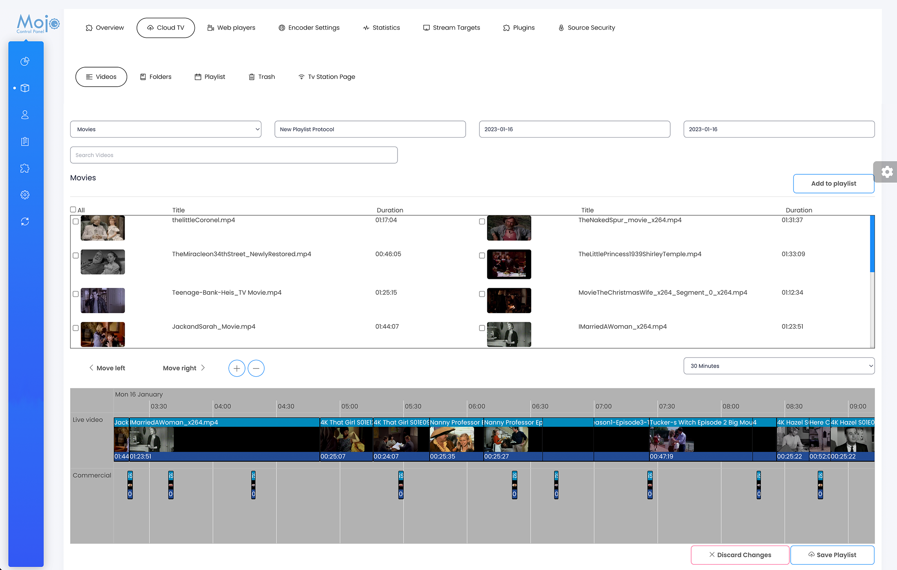Open the start date picker showing 2023-01-16
This screenshot has width=897, height=570.
point(574,129)
